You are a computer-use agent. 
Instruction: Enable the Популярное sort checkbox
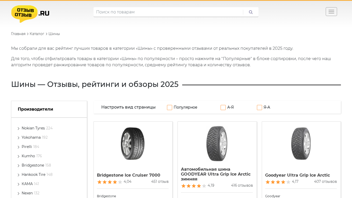coord(170,108)
